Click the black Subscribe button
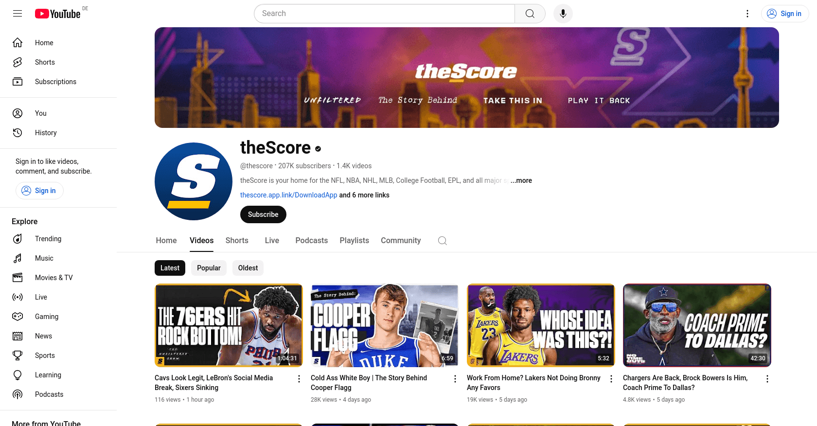This screenshot has width=817, height=426. [x=263, y=214]
